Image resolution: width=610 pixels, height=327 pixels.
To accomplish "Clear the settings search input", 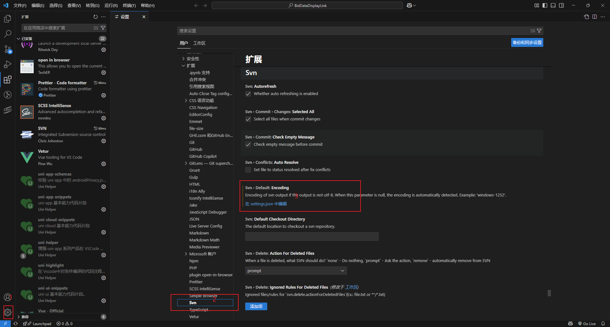I will coord(533,31).
